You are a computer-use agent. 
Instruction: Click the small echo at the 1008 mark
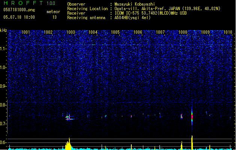click(182, 116)
